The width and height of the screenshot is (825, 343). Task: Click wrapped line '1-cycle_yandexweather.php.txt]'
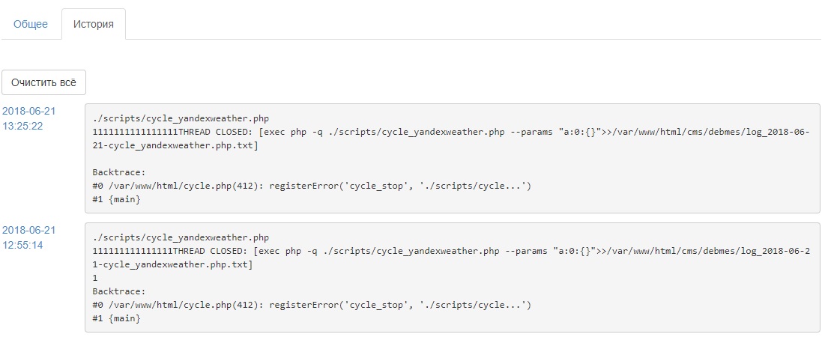[x=172, y=264]
